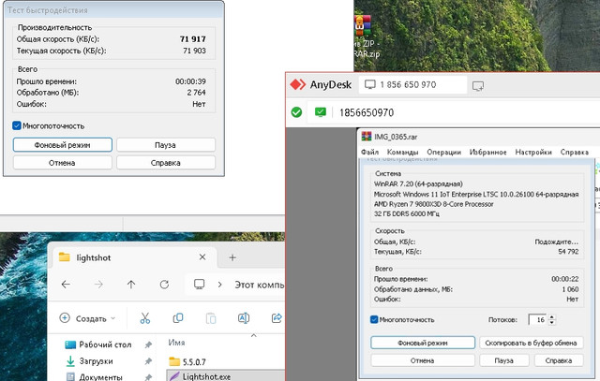Open Операции menu in WinRAR
Viewport: 600px width, 381px height.
[x=443, y=152]
